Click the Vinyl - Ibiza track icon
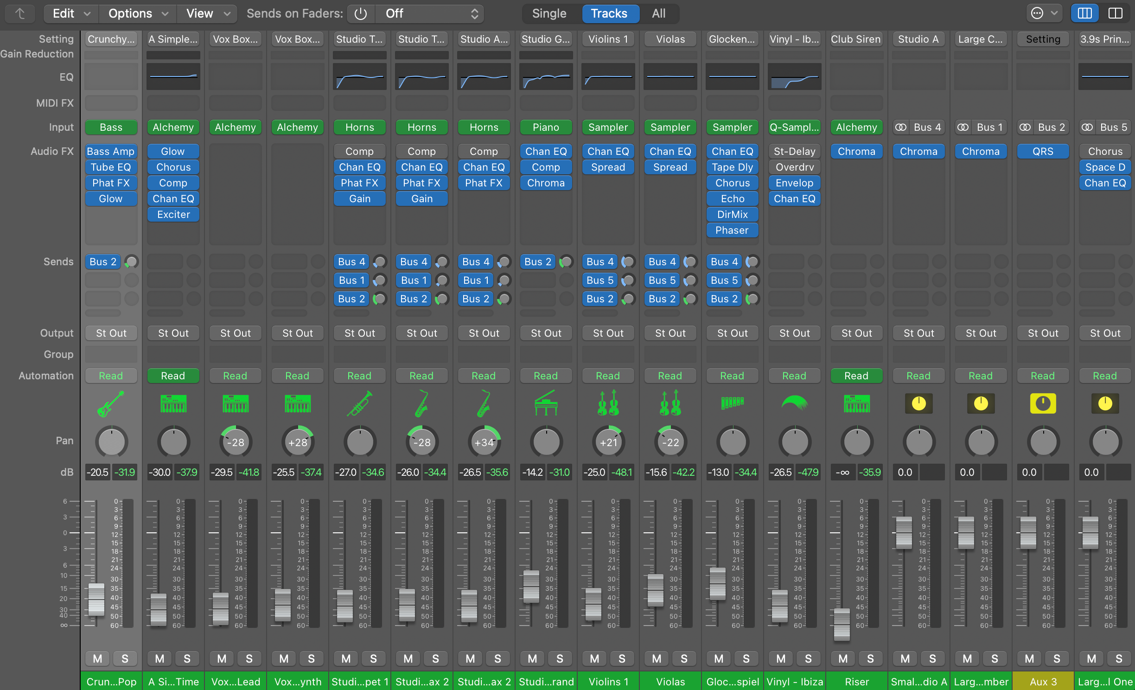Screen dimensions: 1135x690 coord(794,402)
